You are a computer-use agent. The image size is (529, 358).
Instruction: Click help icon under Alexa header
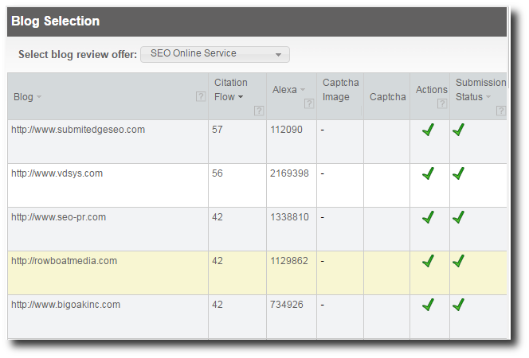(x=309, y=103)
